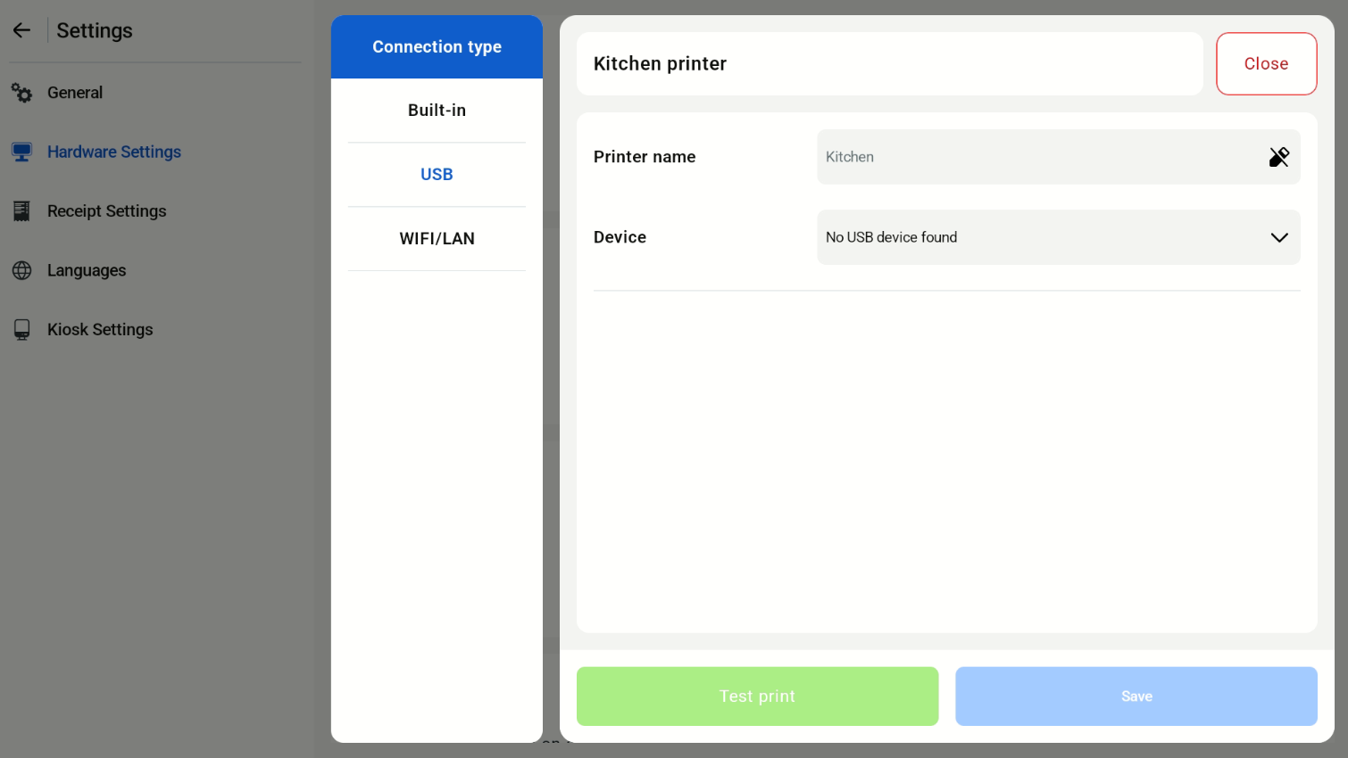The image size is (1348, 758).
Task: Click the pencil edit icon in Printer name
Action: point(1278,157)
